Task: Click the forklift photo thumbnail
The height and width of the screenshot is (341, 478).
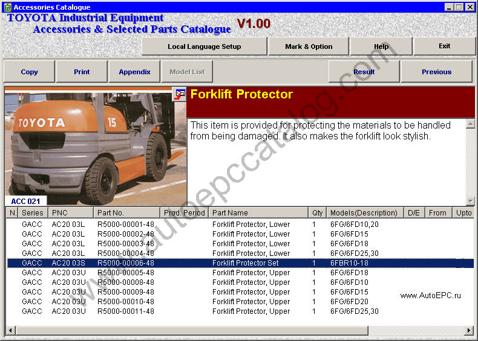Action: (96, 146)
